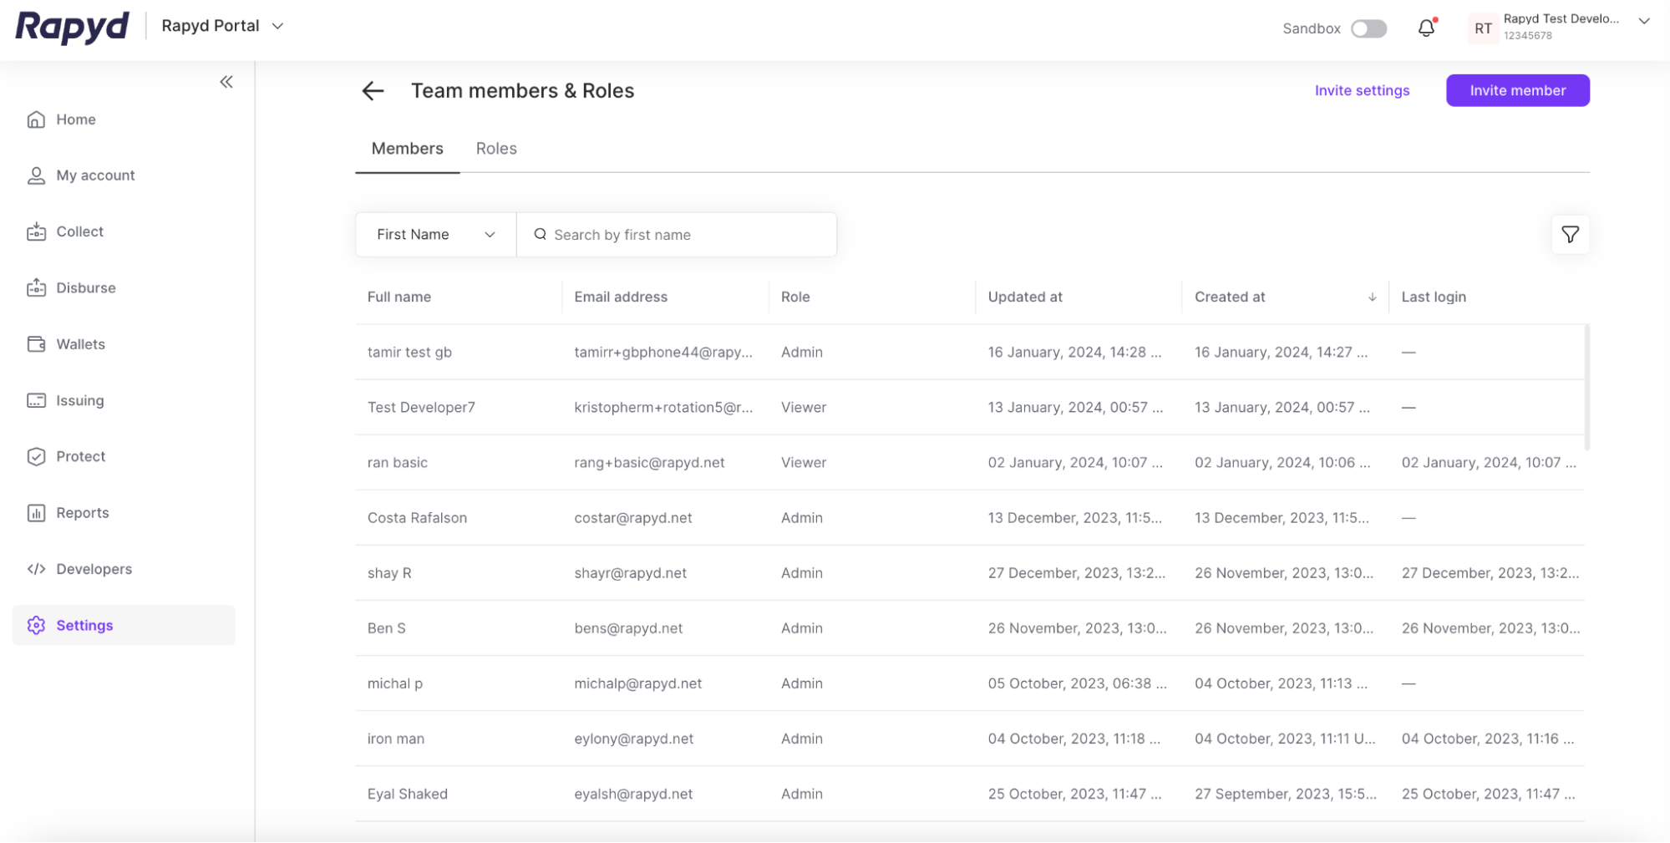1670x843 pixels.
Task: Open the Wallets section icon
Action: pyautogui.click(x=36, y=344)
